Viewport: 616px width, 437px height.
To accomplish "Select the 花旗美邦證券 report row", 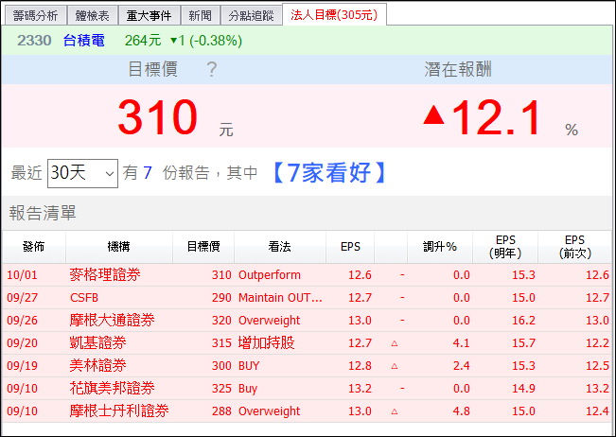I will tap(307, 389).
